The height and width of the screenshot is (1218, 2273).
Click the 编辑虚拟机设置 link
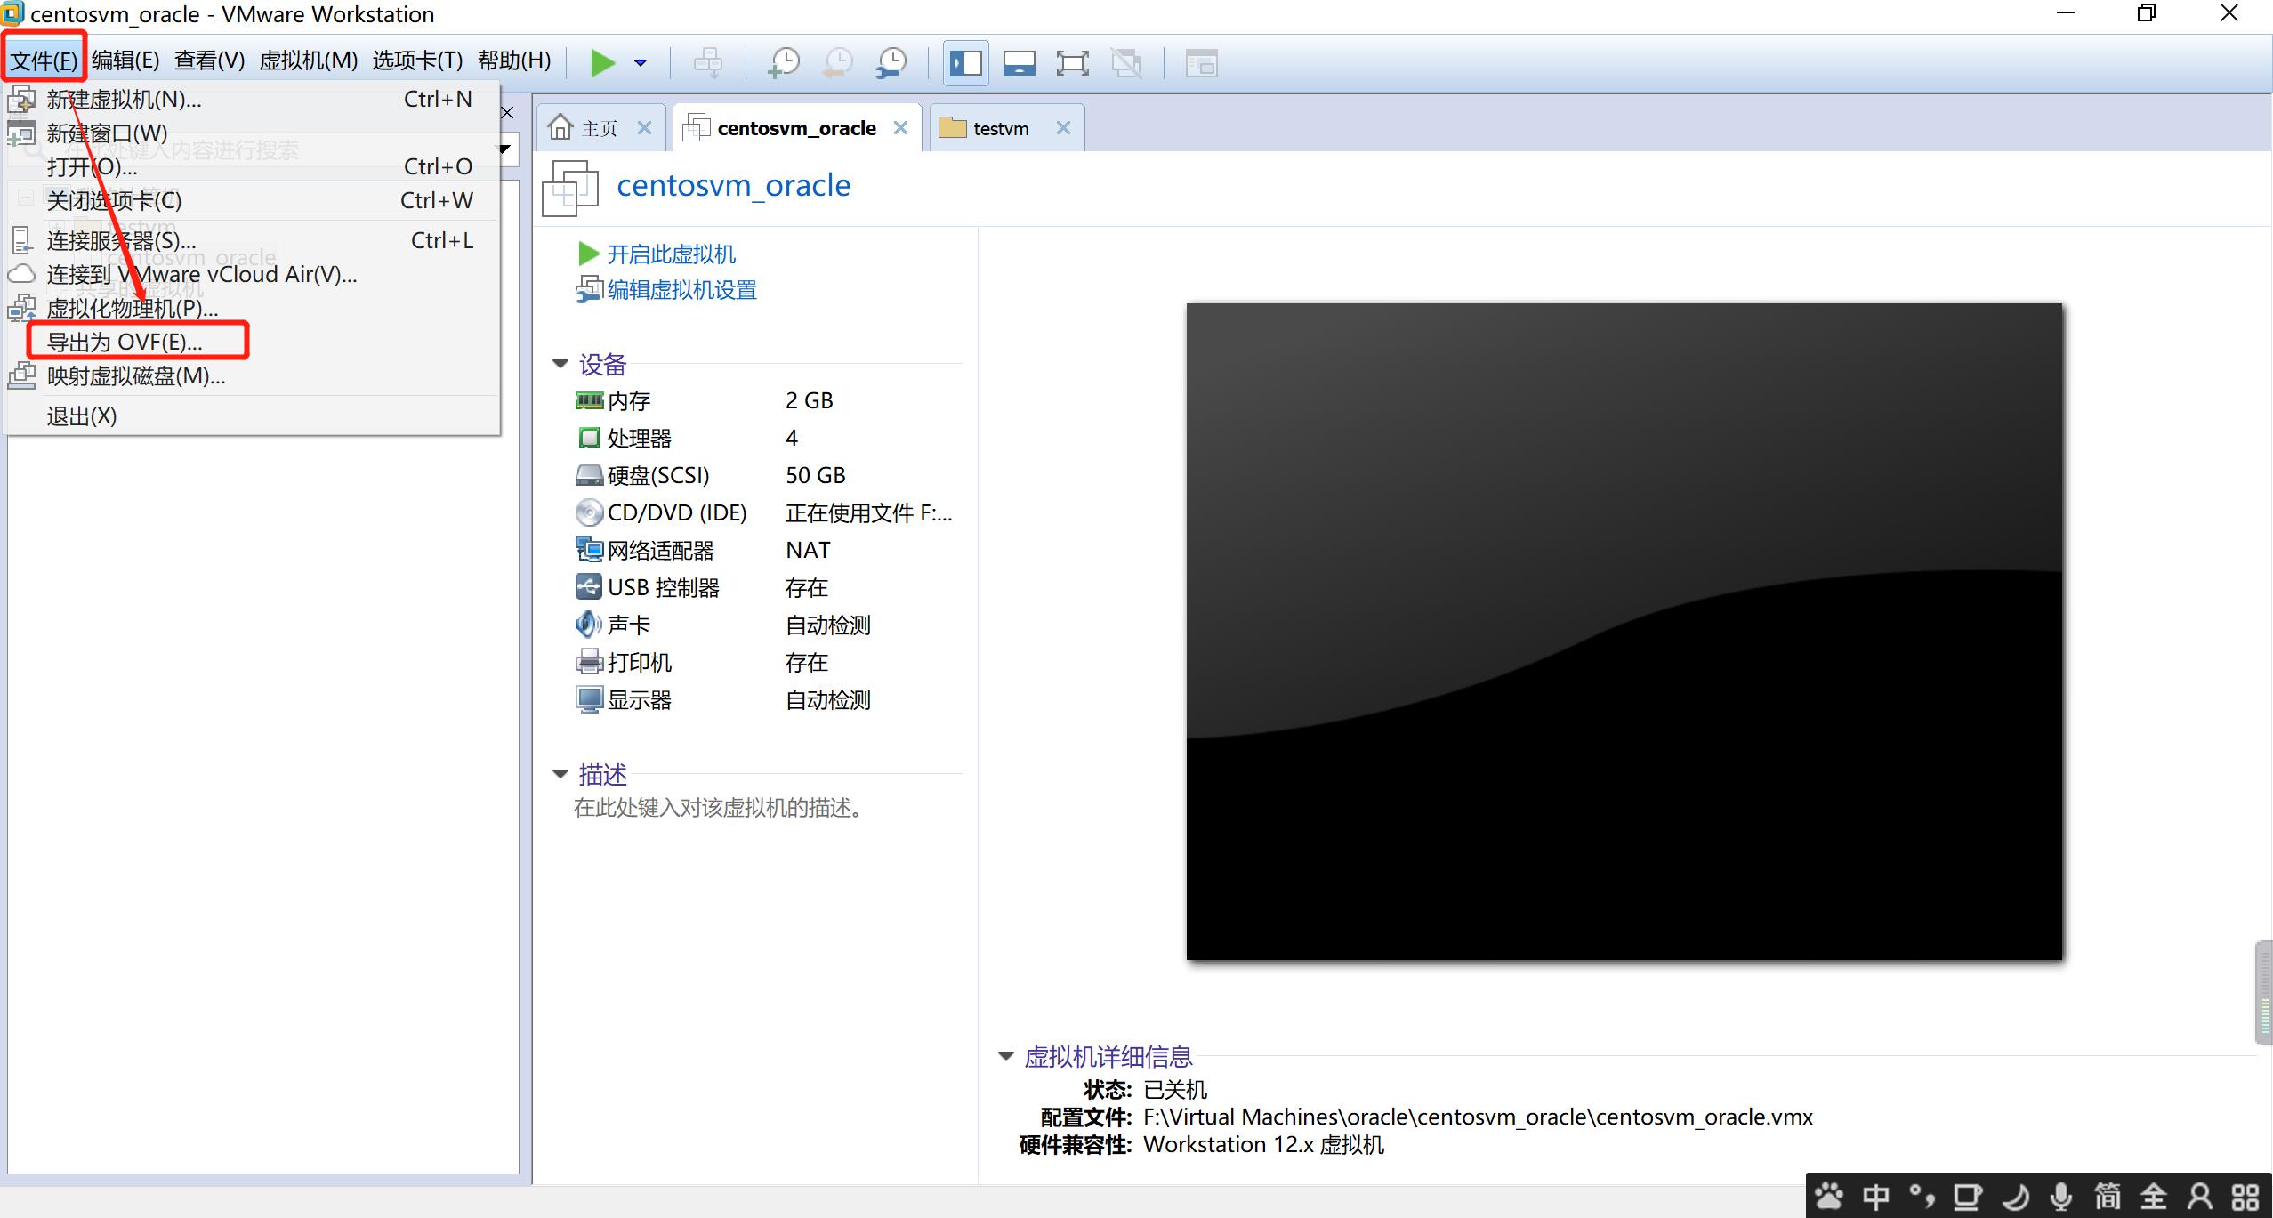(x=681, y=290)
